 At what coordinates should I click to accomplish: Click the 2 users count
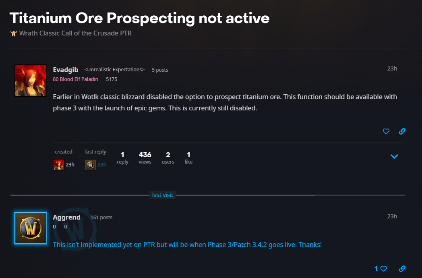point(168,158)
